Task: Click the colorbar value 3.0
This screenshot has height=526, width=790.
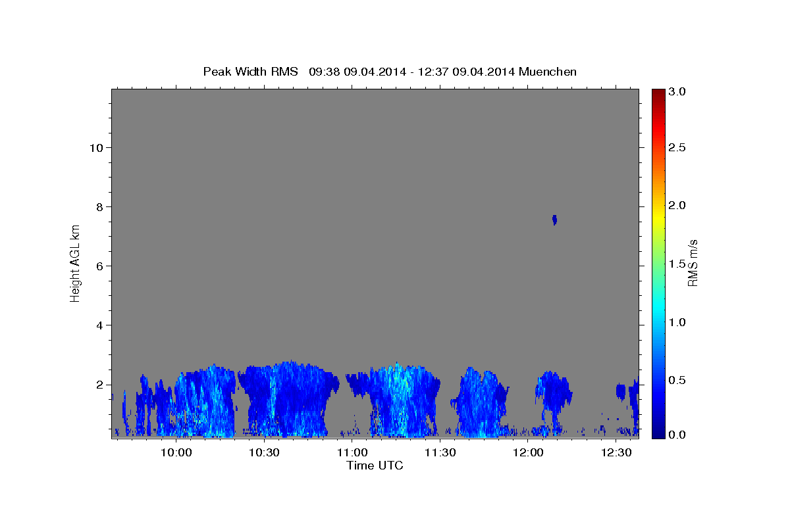Action: click(x=678, y=91)
